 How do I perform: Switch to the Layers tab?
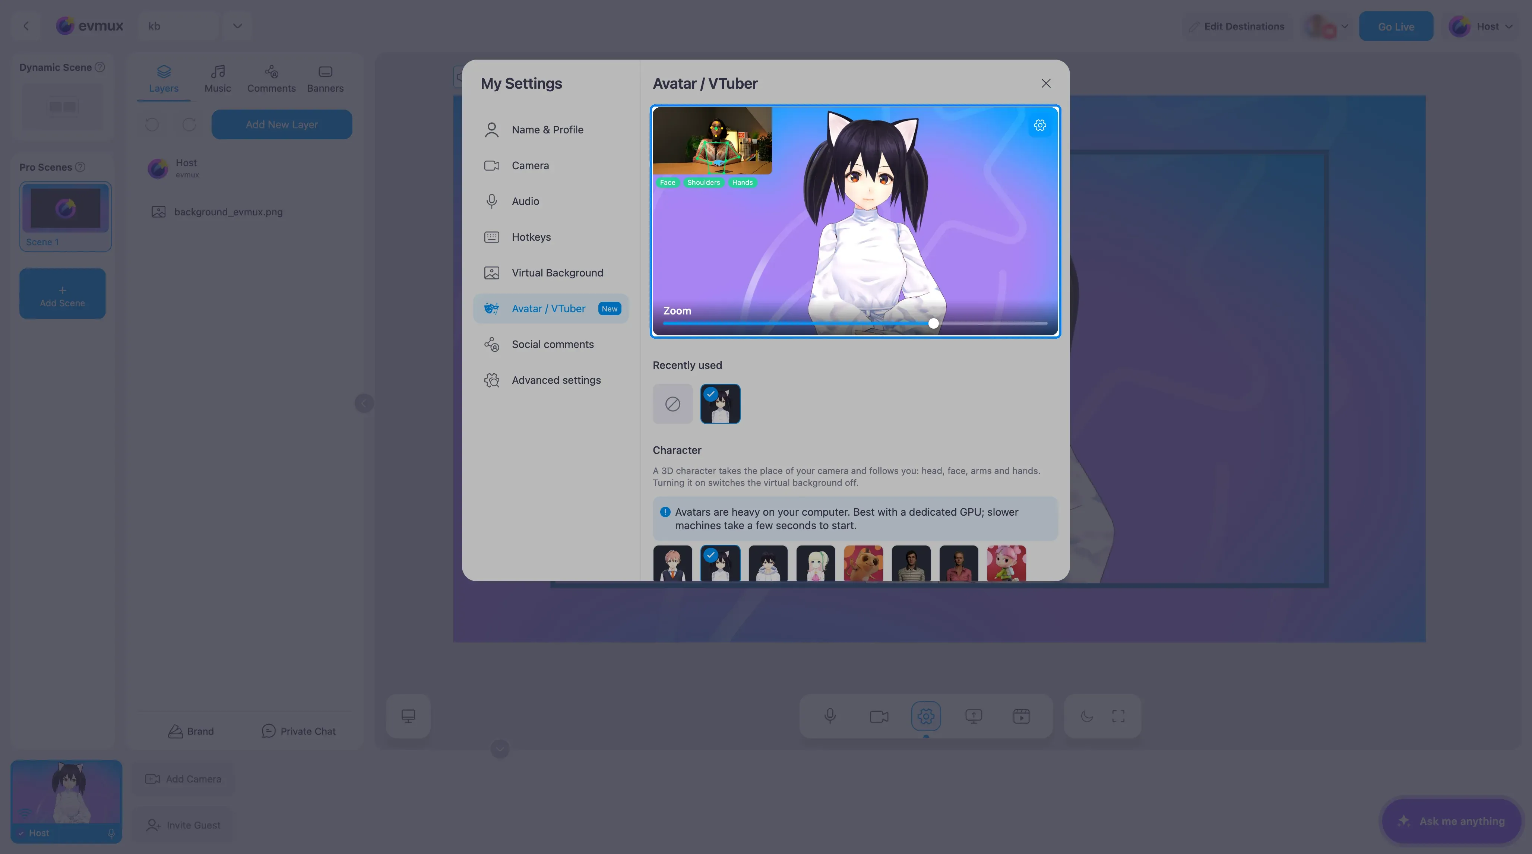(x=164, y=79)
